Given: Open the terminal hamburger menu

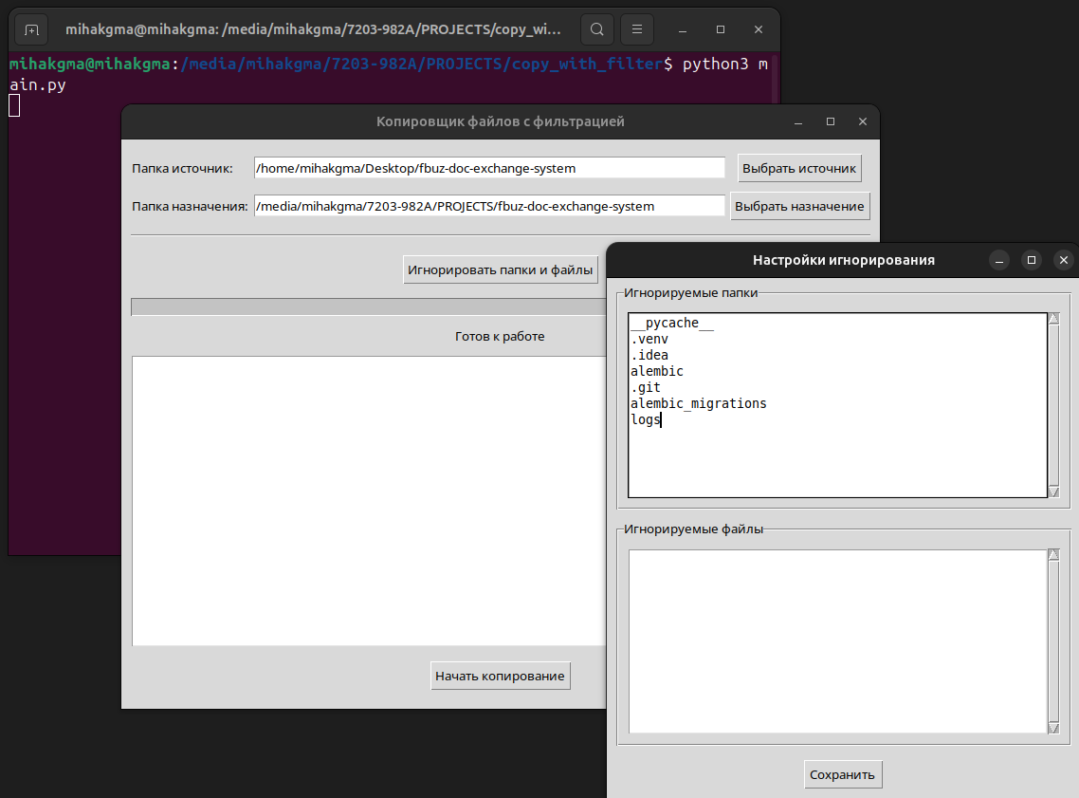Looking at the screenshot, I should point(637,29).
